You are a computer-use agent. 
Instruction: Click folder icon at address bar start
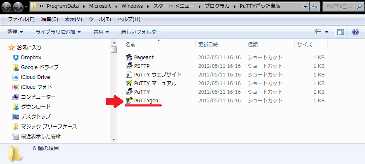click(x=34, y=7)
